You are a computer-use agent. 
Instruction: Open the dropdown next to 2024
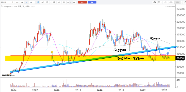181,2
